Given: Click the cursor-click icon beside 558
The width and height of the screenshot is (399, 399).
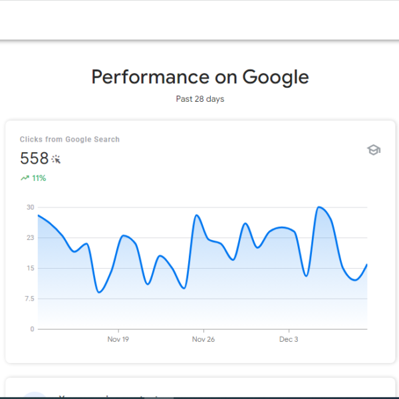Looking at the screenshot, I should [56, 160].
